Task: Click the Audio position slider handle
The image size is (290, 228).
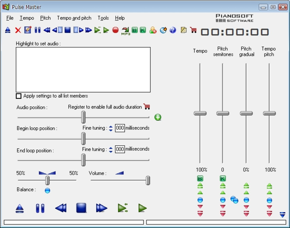Action: coord(83,117)
